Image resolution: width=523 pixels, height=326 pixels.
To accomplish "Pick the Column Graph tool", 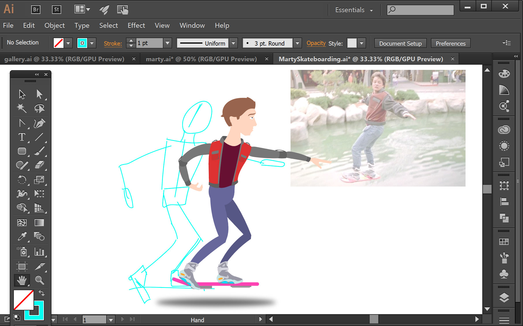I will click(39, 252).
